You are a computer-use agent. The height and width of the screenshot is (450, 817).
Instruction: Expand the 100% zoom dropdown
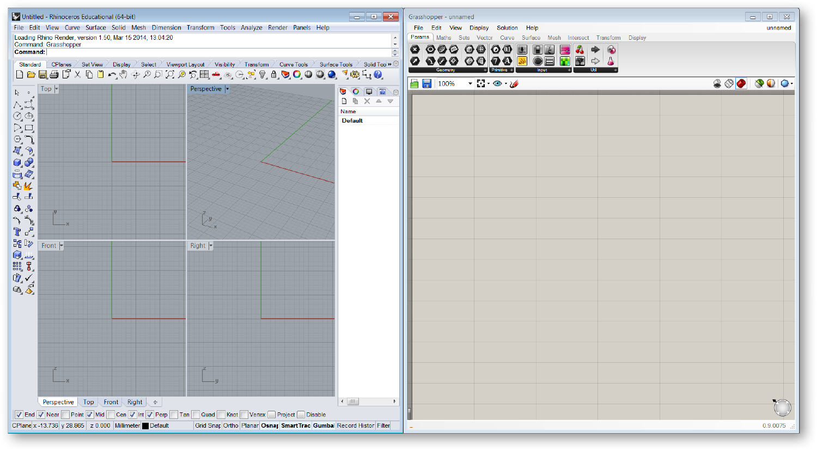point(470,83)
